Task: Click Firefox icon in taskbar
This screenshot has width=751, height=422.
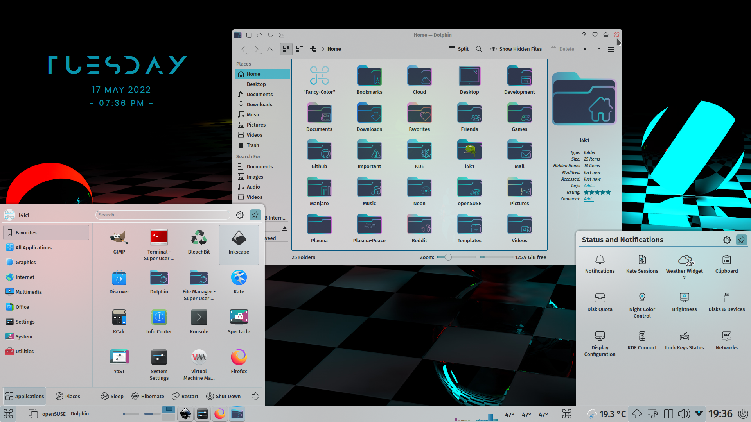Action: coord(220,414)
